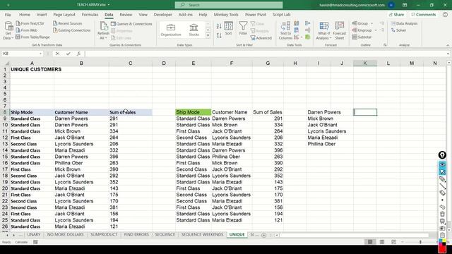Expand the Data Types gallery

click(208, 35)
